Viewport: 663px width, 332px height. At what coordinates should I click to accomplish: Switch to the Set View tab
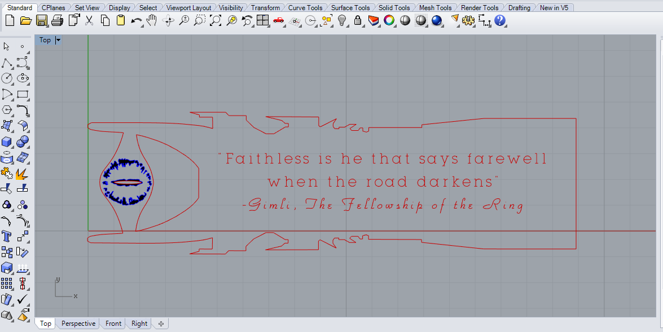pos(87,7)
